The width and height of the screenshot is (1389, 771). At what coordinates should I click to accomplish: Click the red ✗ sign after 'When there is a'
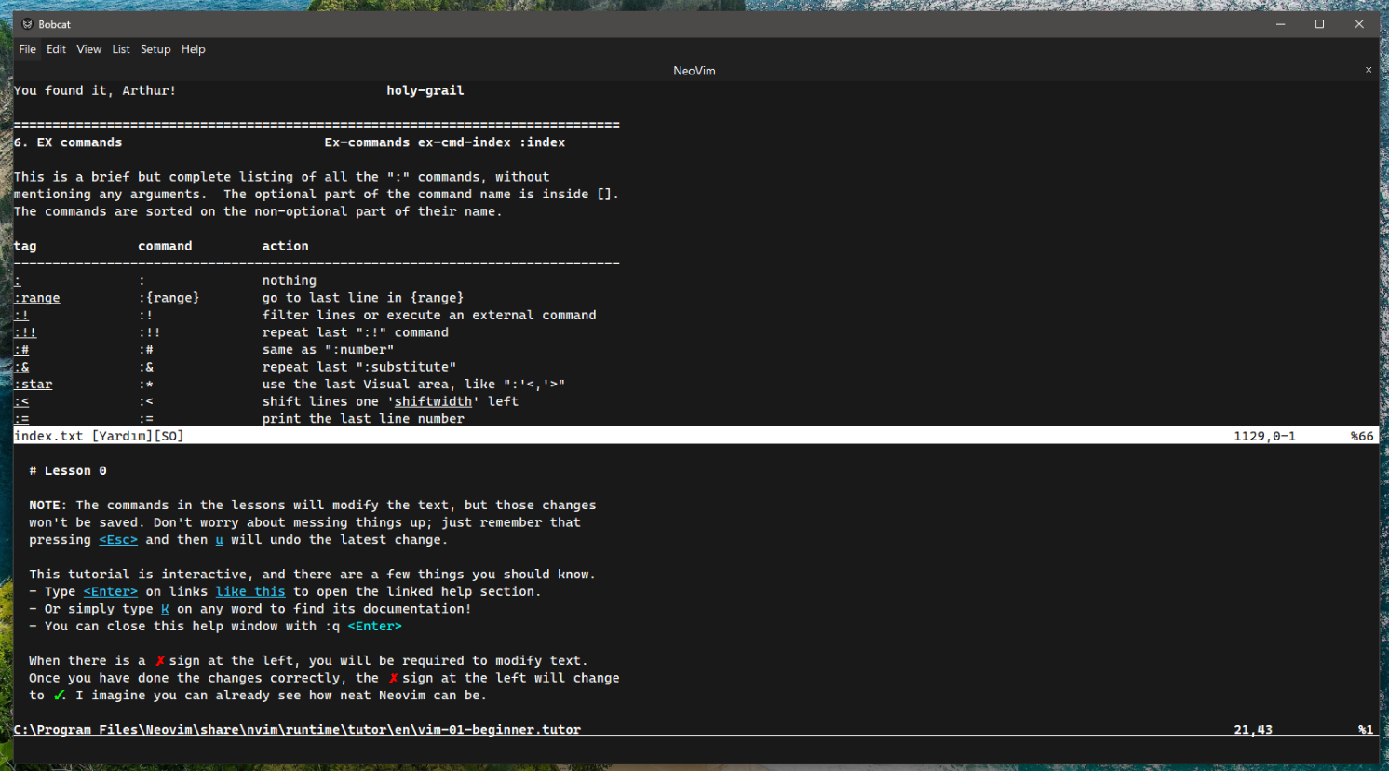click(160, 661)
